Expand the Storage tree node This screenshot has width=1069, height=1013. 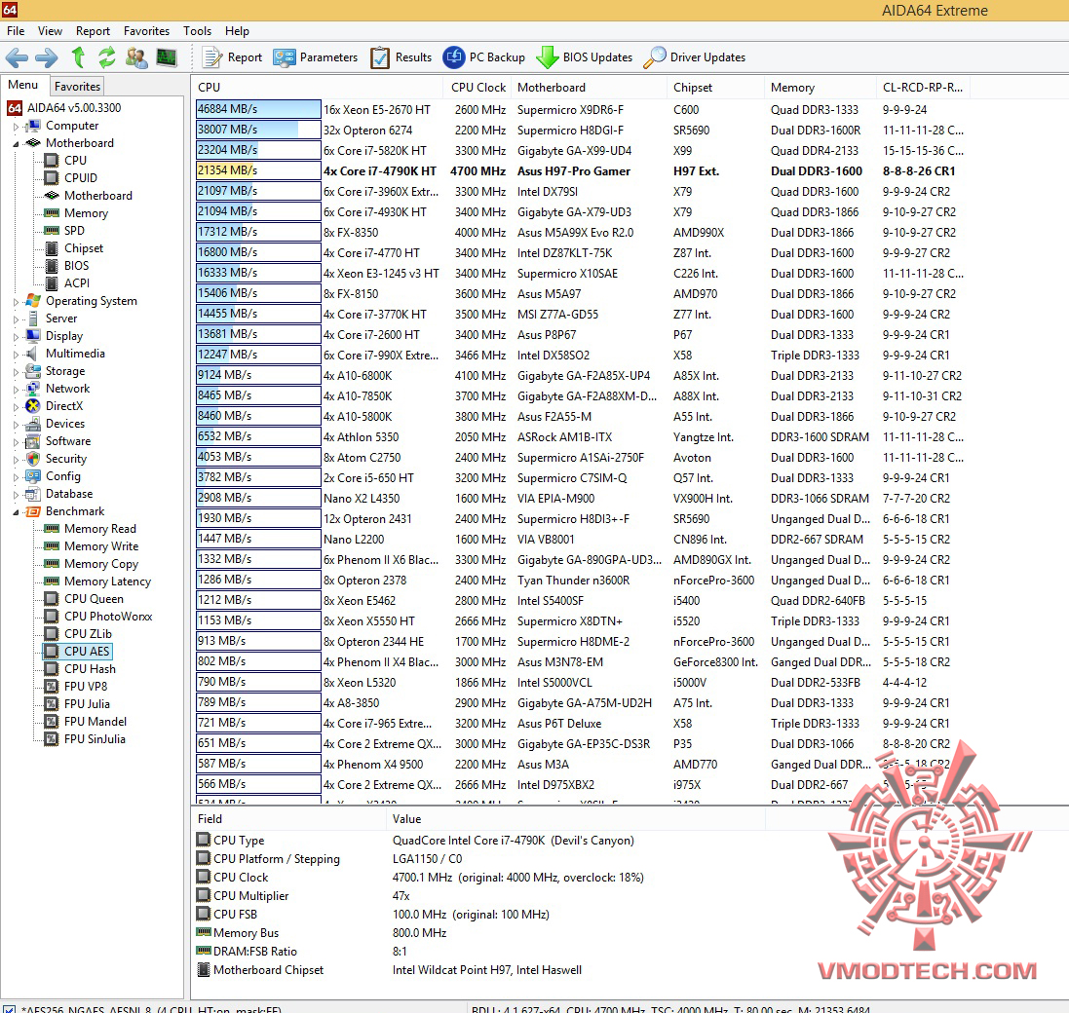(x=16, y=371)
